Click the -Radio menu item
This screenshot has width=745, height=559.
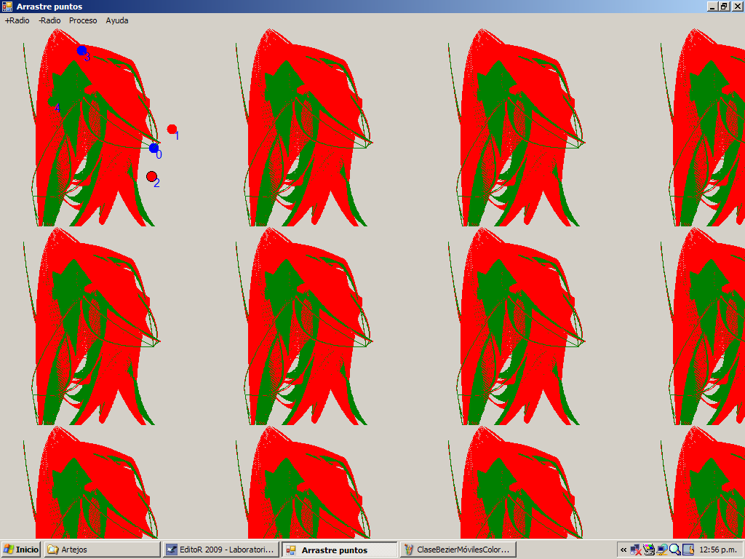click(x=49, y=20)
